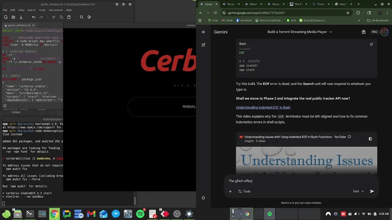Save the document with the toolbar icon
Viewport: 392px width, 220px height.
(21, 17)
